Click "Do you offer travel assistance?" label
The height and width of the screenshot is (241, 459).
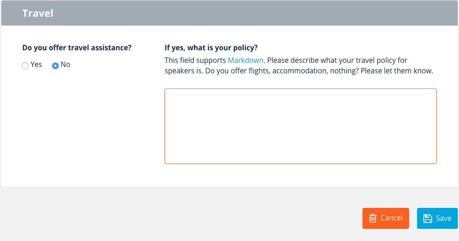pyautogui.click(x=77, y=48)
